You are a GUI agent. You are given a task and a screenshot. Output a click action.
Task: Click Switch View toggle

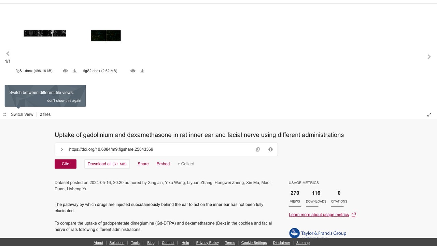click(x=18, y=114)
